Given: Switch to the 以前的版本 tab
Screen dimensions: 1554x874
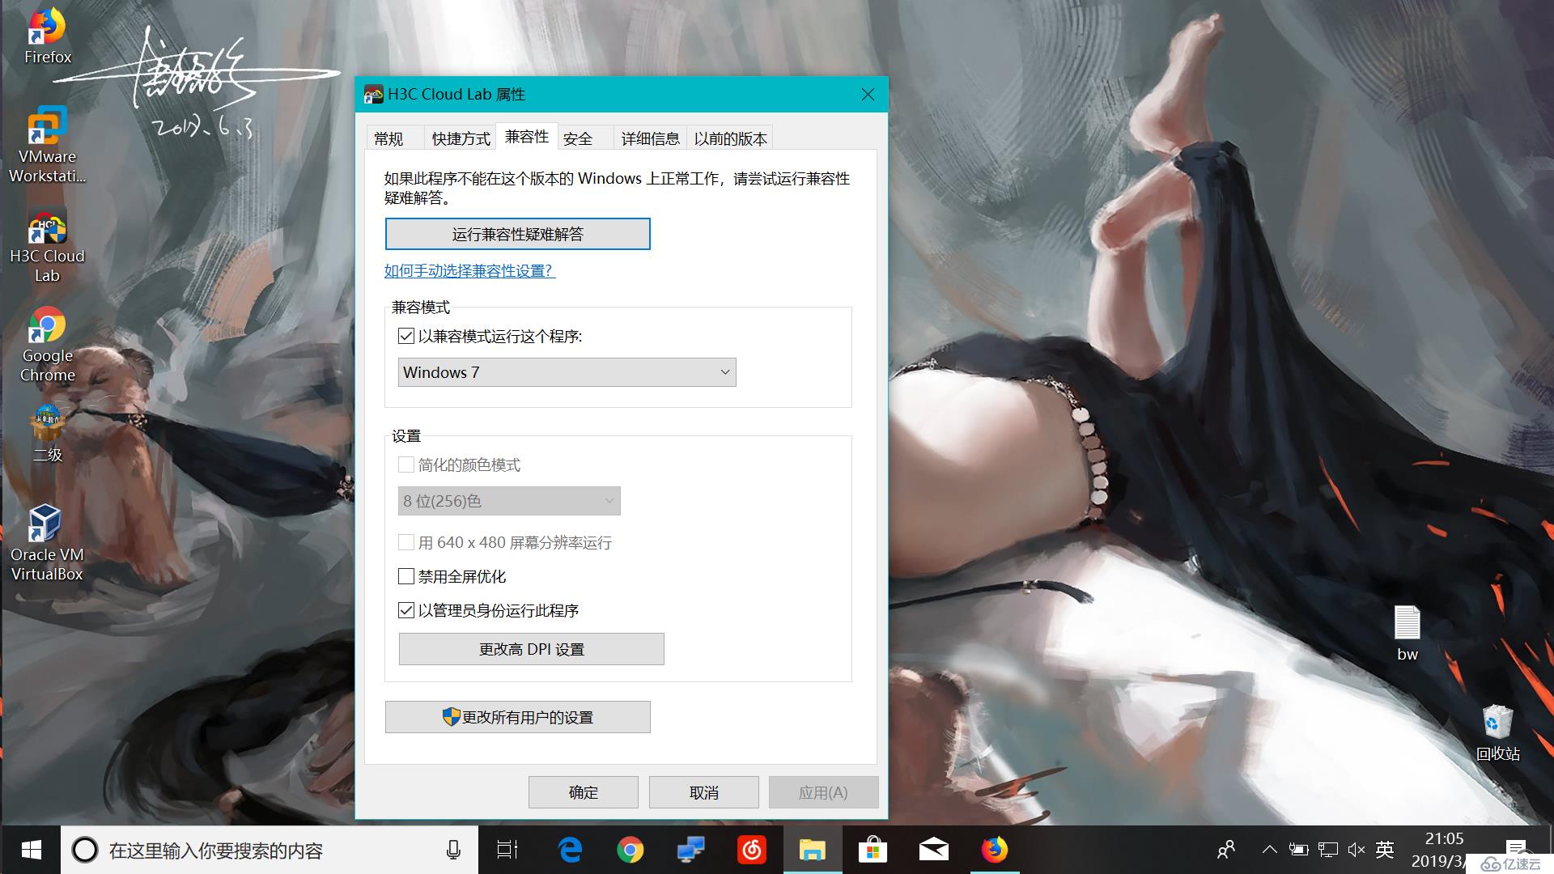Looking at the screenshot, I should tap(730, 138).
